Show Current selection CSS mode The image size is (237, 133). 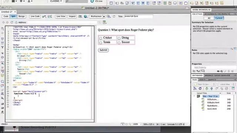[219, 18]
